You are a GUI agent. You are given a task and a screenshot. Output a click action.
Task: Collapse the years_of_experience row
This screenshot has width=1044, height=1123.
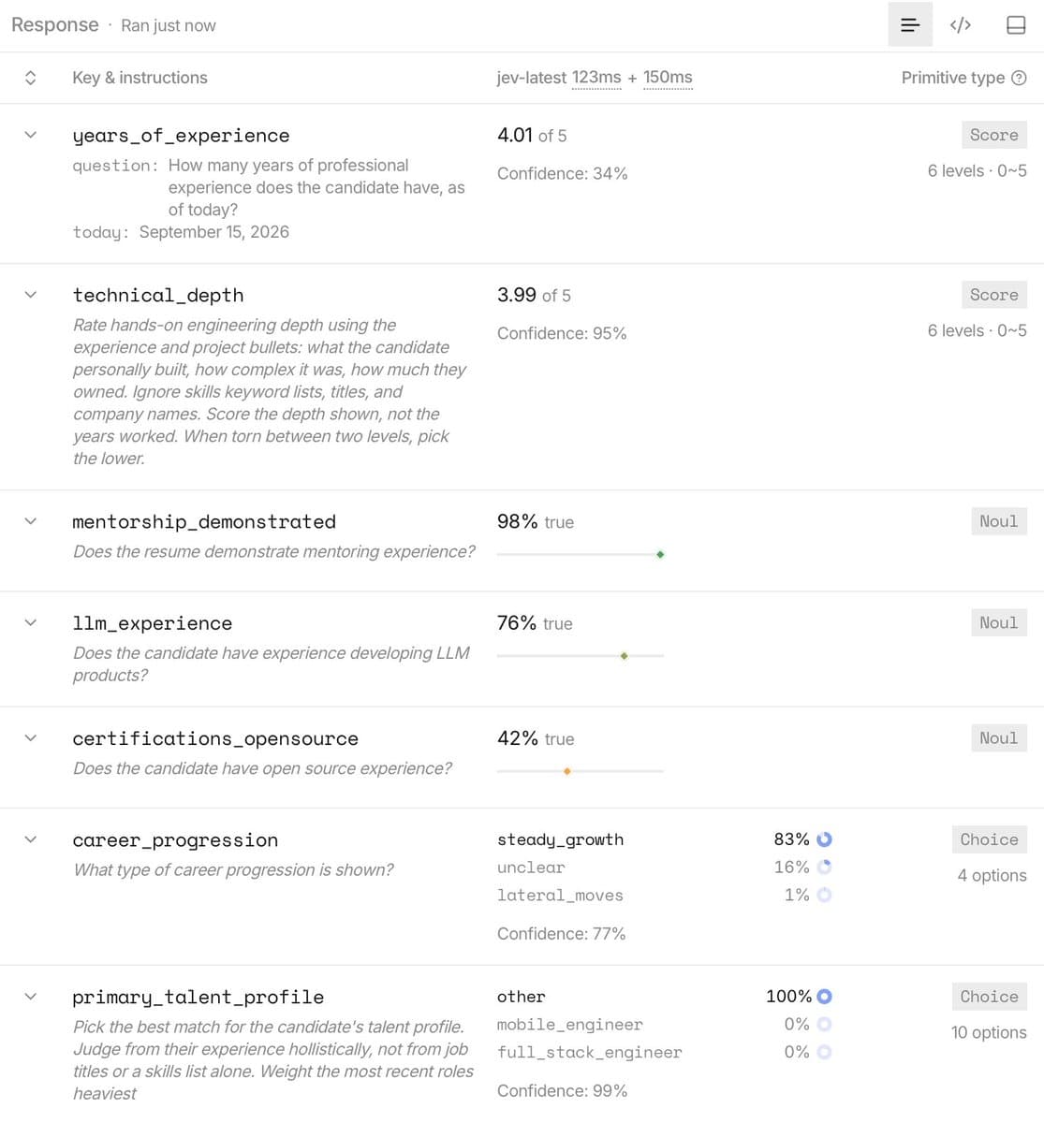coord(30,135)
